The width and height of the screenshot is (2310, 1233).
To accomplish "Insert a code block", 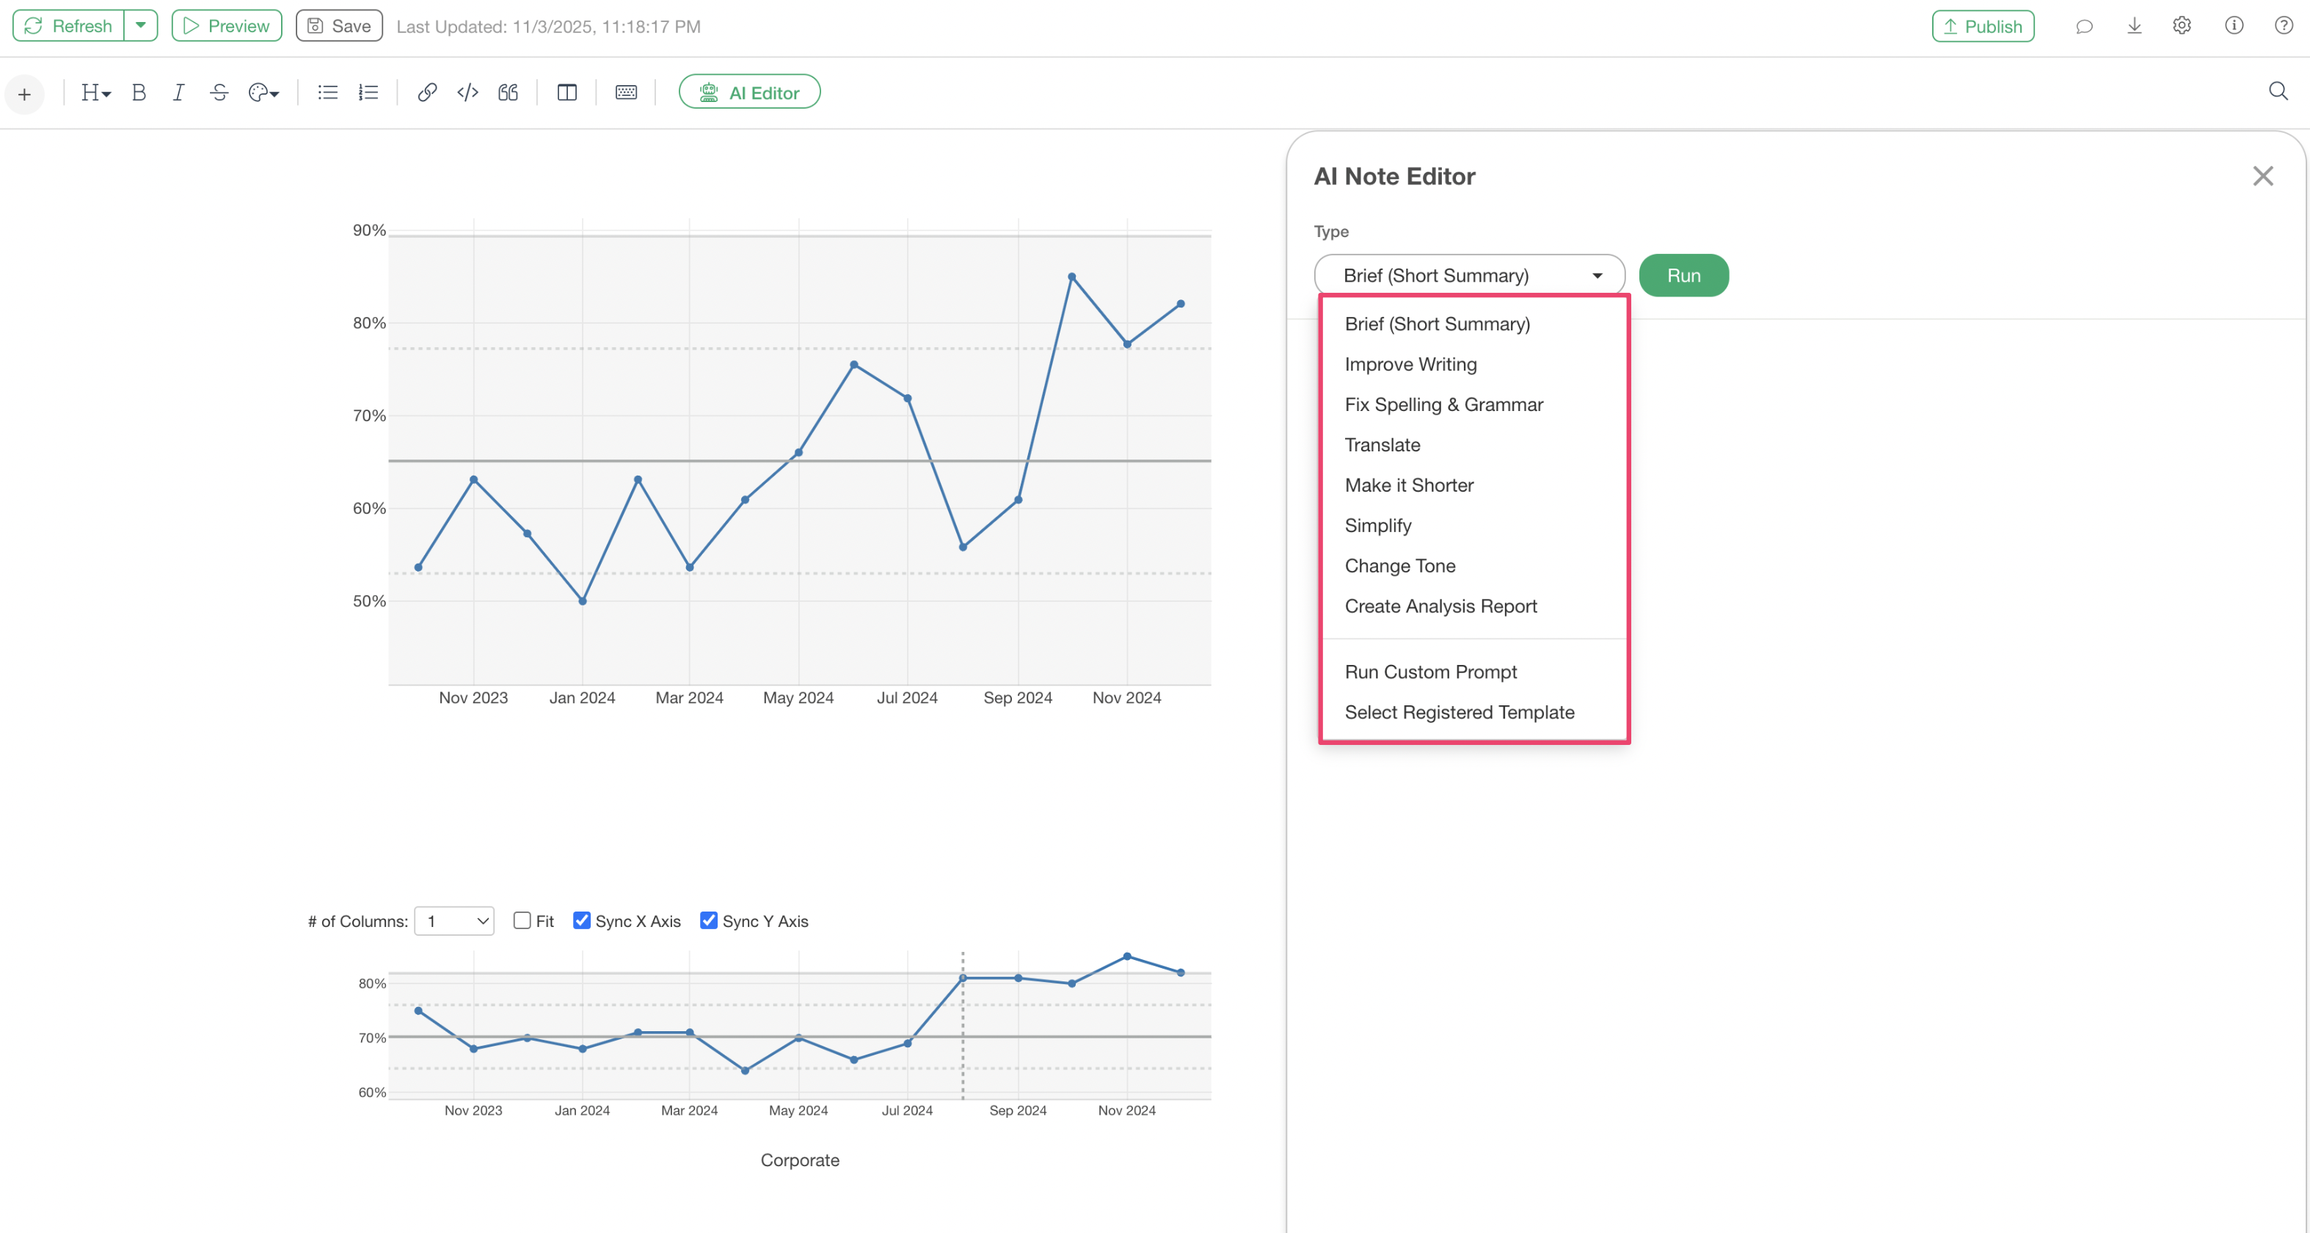I will tap(467, 92).
